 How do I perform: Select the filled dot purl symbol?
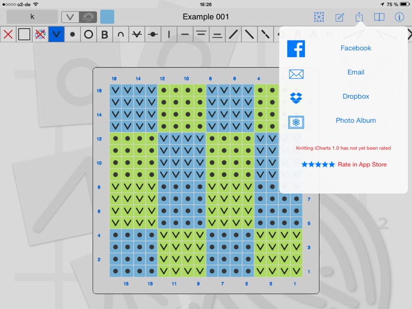click(x=73, y=35)
